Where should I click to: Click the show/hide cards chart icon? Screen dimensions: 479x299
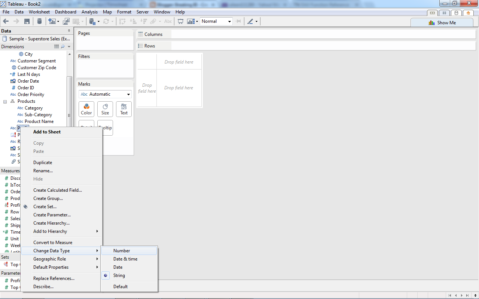click(191, 21)
